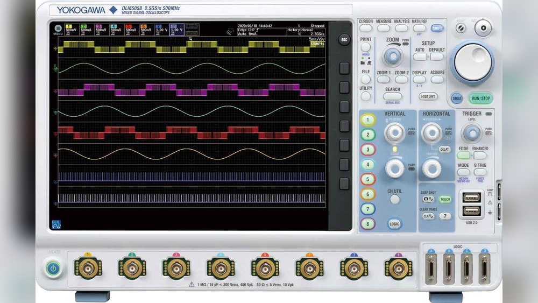538x303 pixels.
Task: Click channel 6 BNC input connector
Action: pos(309,269)
